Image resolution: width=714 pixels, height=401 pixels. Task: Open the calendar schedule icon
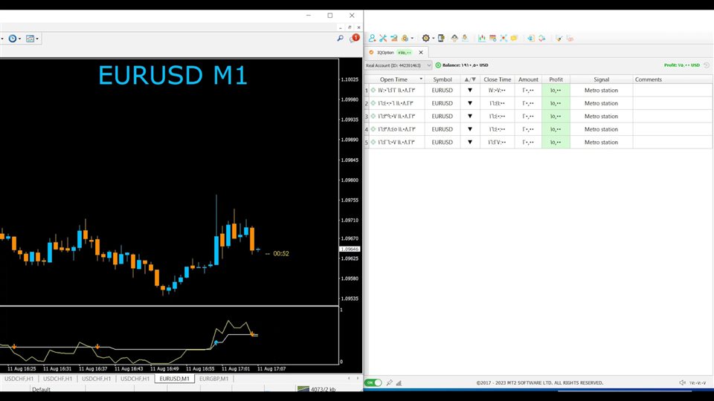pos(492,38)
